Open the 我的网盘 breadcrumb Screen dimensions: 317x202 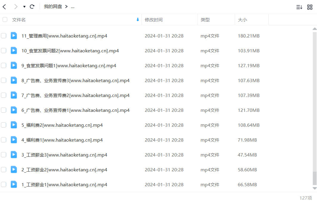point(53,7)
